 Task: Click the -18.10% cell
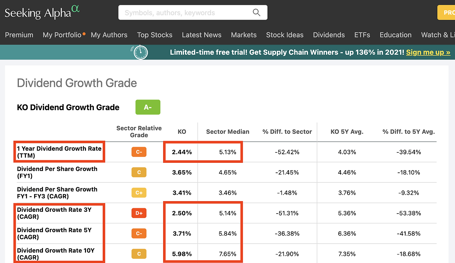[x=409, y=172]
